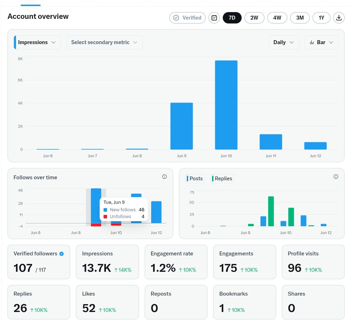Select the 7D time range
The image size is (350, 323).
coord(232,18)
